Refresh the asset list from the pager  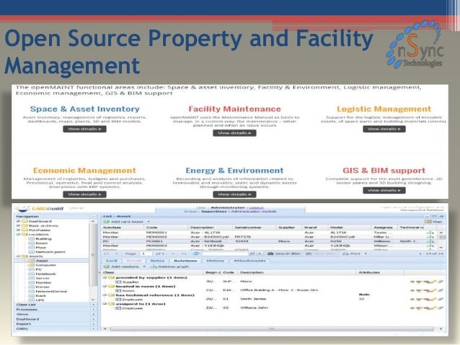click(x=196, y=254)
